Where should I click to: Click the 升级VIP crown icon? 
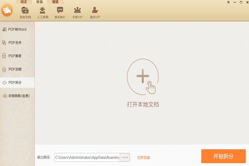click(x=78, y=11)
